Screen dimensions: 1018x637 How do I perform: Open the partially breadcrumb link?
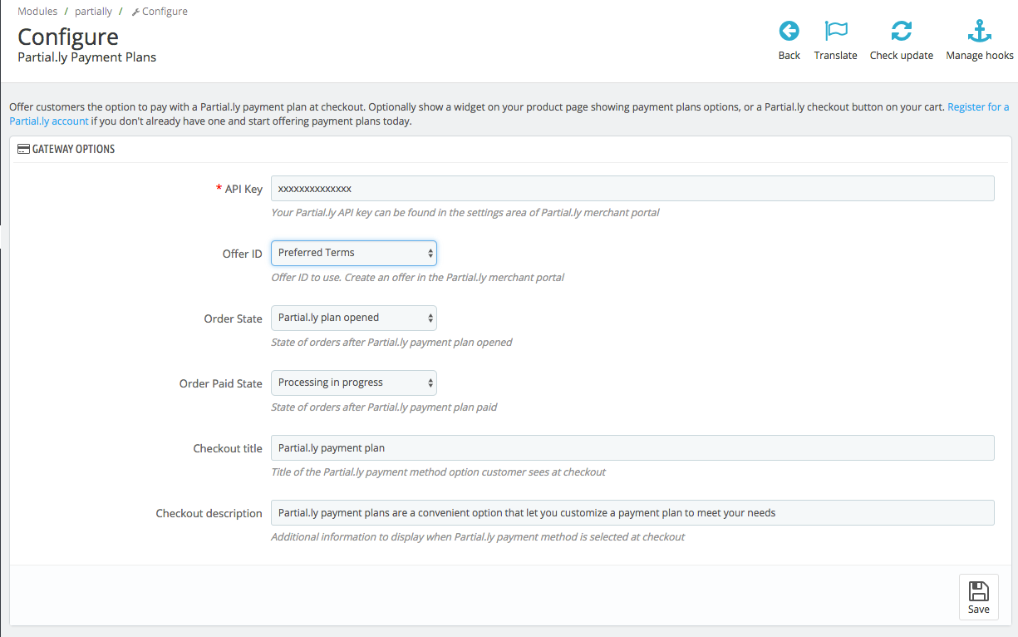93,12
